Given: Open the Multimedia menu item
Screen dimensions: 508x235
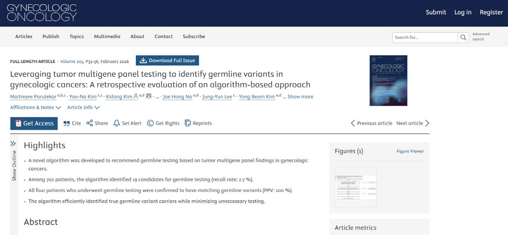Looking at the screenshot, I should click(107, 36).
